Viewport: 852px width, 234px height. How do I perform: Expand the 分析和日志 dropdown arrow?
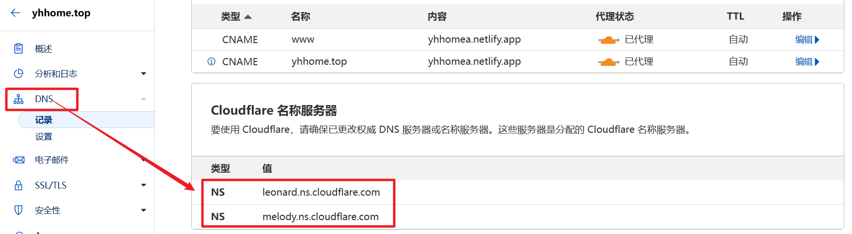click(x=143, y=73)
